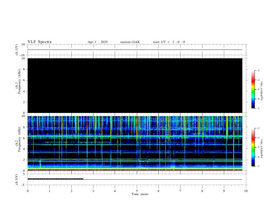Click the lower color bar "log(PSD)" label
The image size is (277, 214).
(262, 149)
